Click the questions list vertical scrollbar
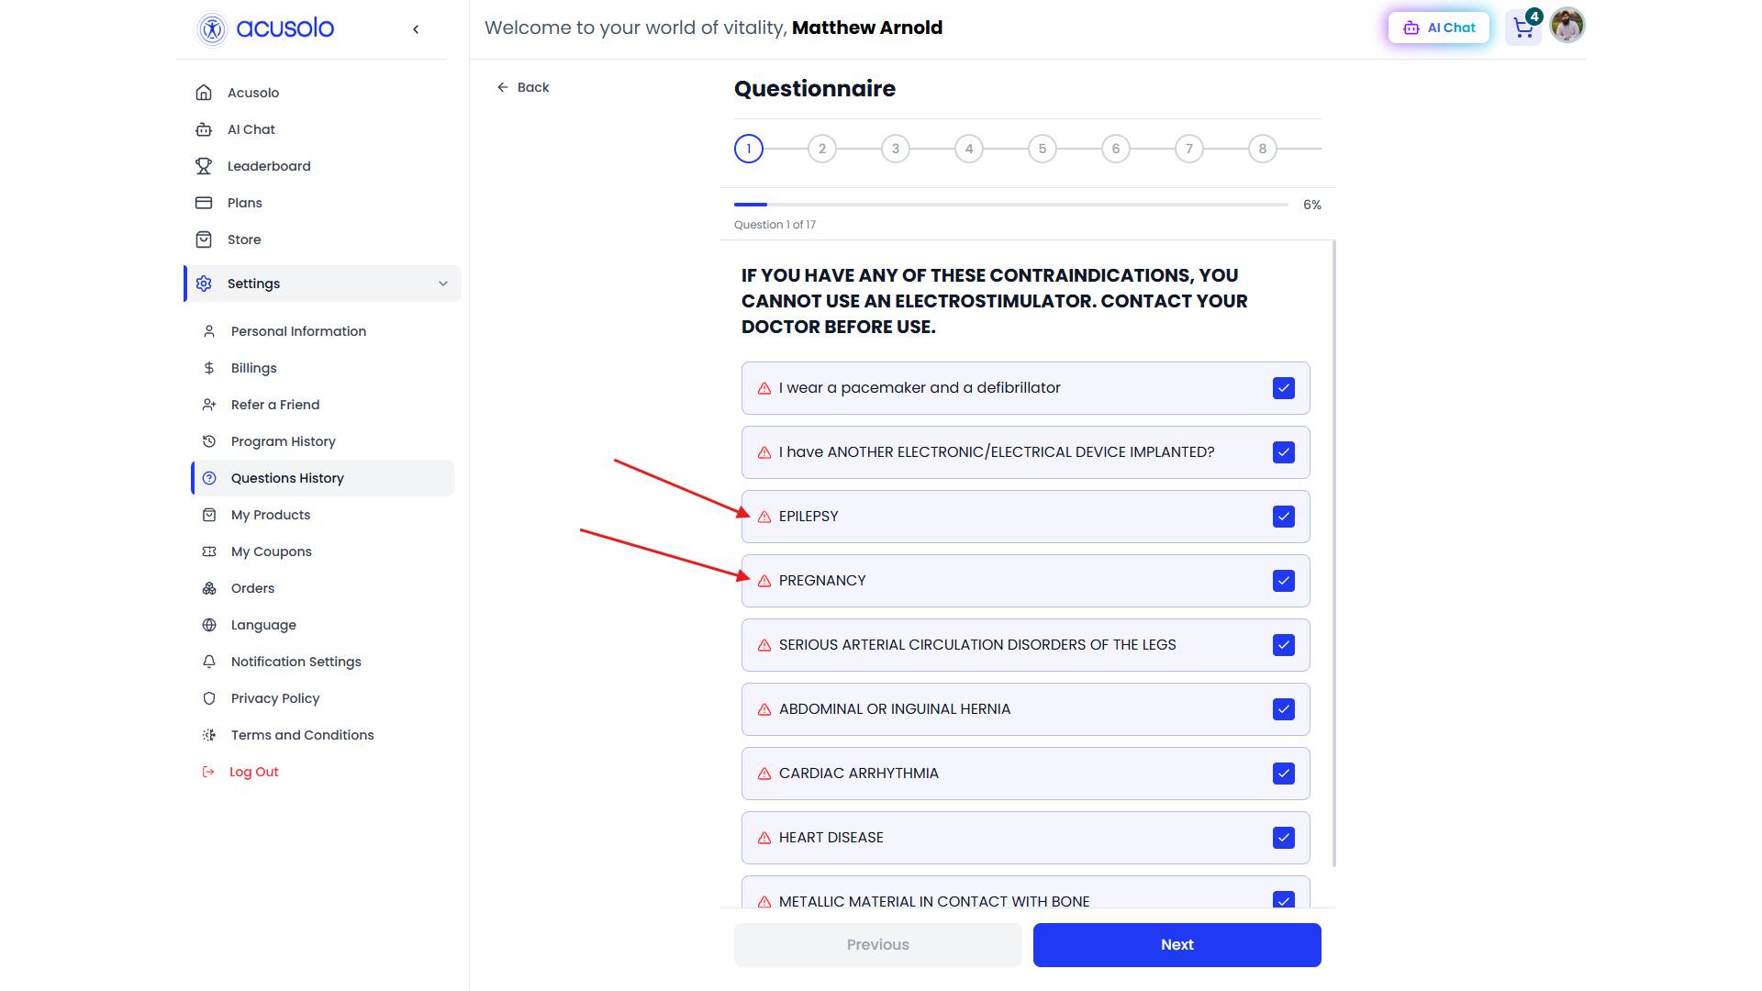This screenshot has height=991, width=1762. (1333, 553)
